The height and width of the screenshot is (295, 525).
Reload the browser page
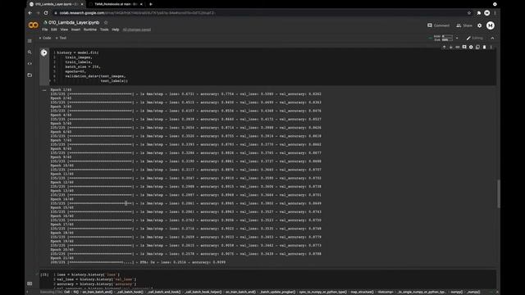(x=46, y=13)
